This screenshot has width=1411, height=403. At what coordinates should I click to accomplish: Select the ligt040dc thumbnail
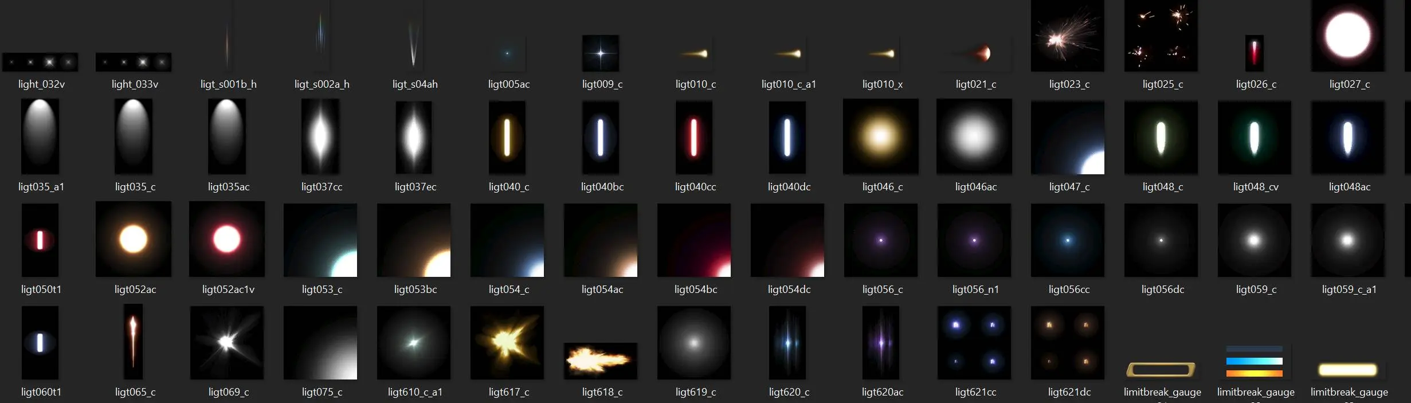tap(787, 138)
